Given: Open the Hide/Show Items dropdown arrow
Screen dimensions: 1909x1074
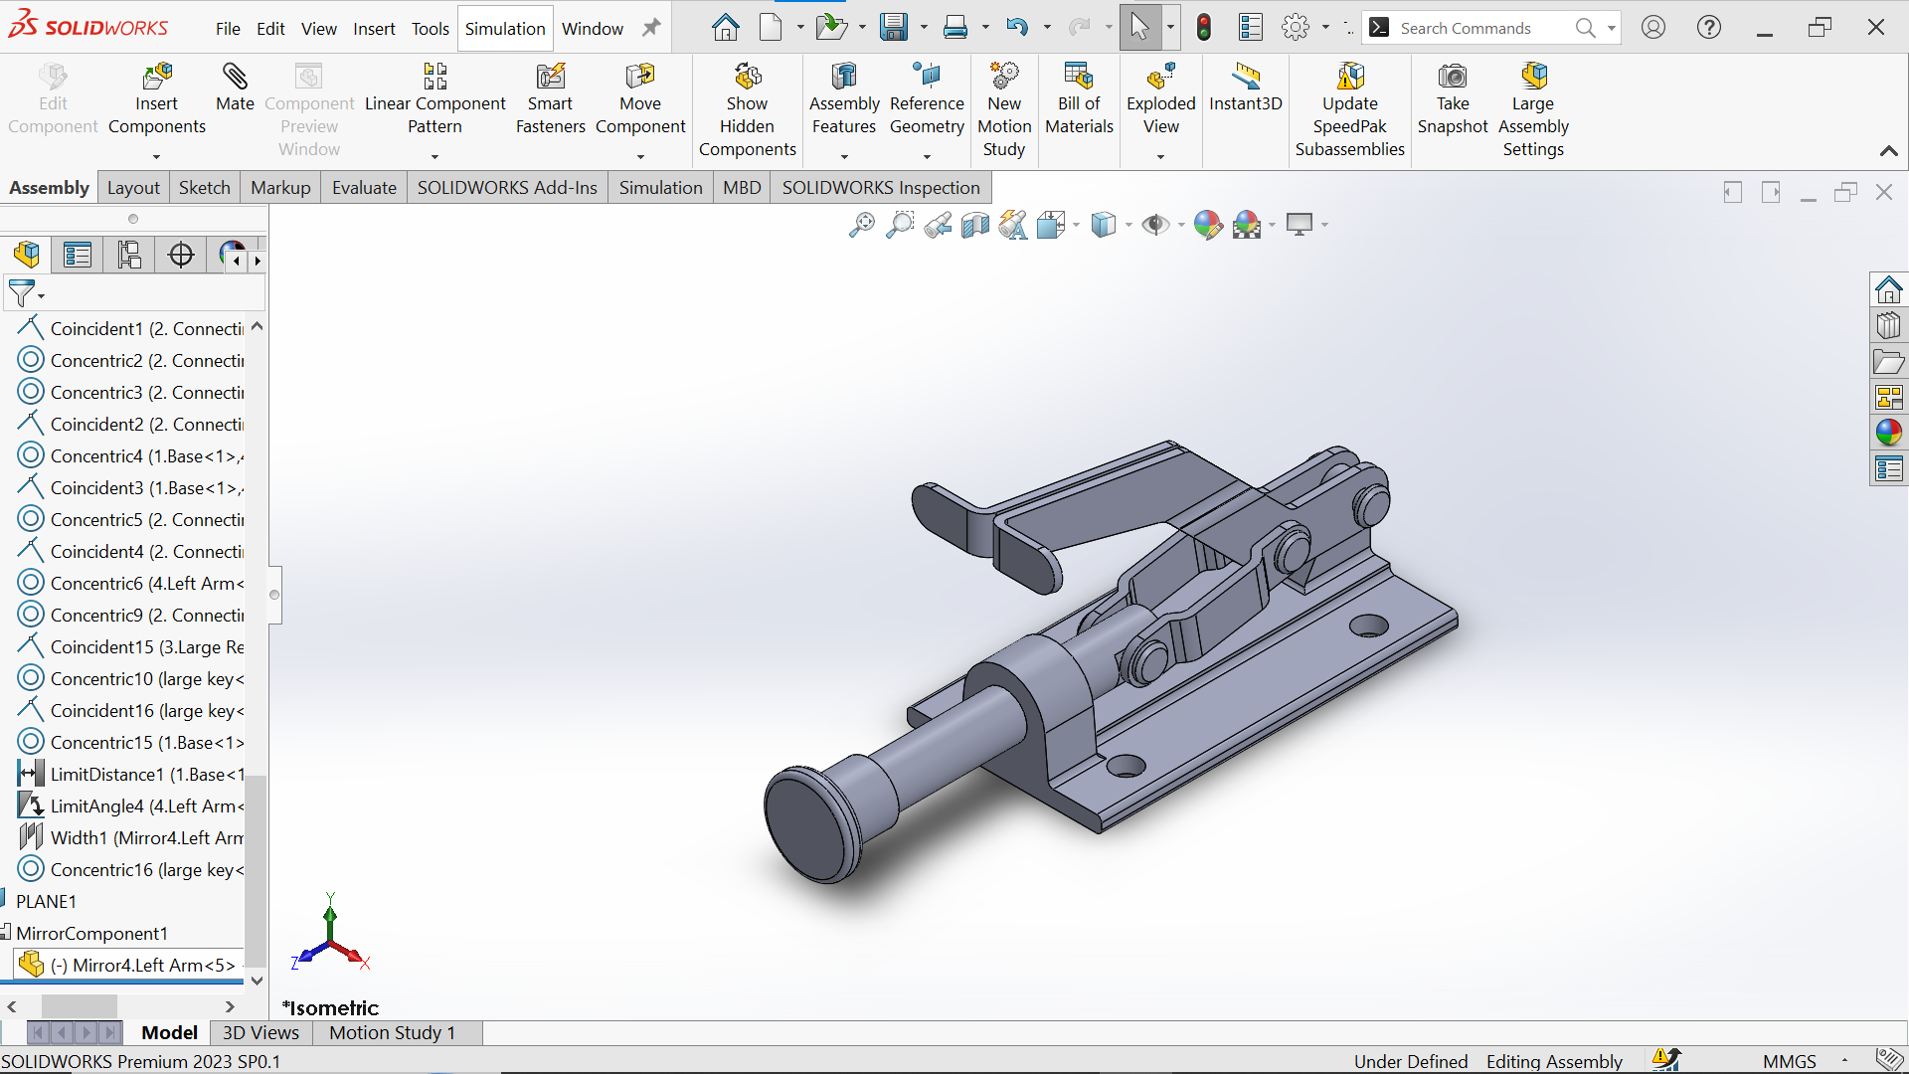Looking at the screenshot, I should click(x=1181, y=226).
